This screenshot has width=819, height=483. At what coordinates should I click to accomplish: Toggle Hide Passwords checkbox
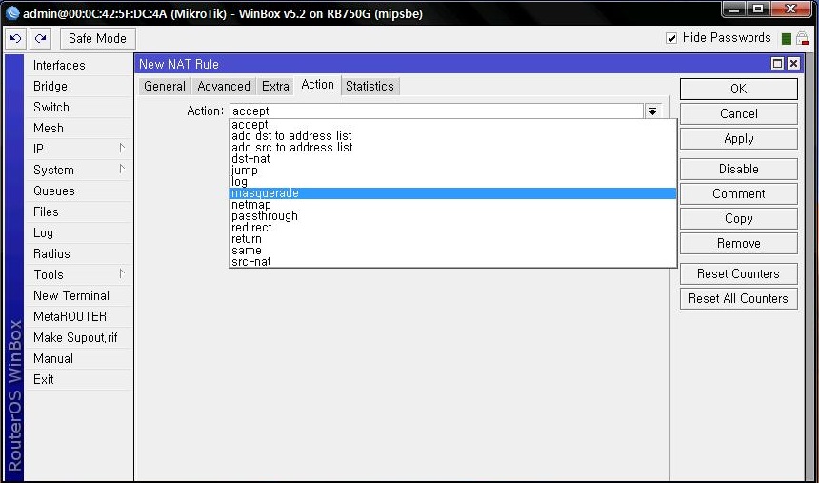point(671,38)
